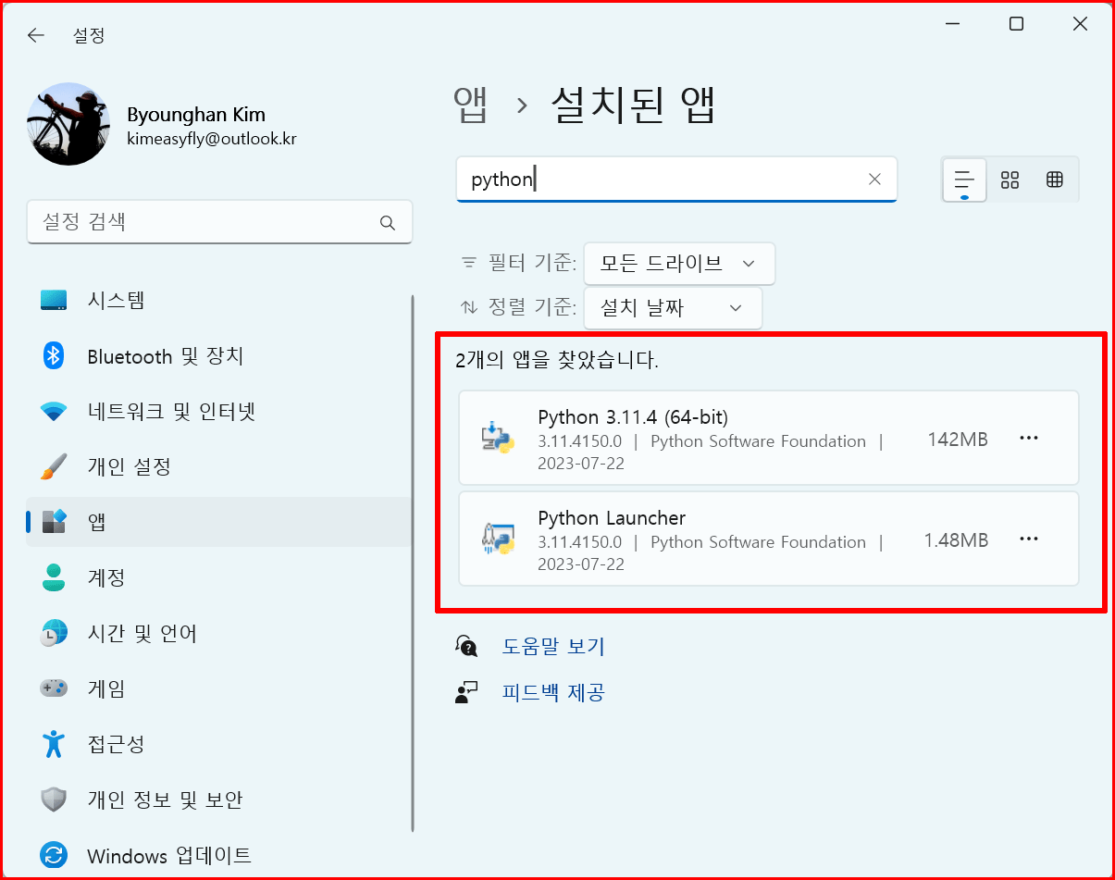
Task: Click the kimeasyfly@outlook.kr account email
Action: pos(212,139)
